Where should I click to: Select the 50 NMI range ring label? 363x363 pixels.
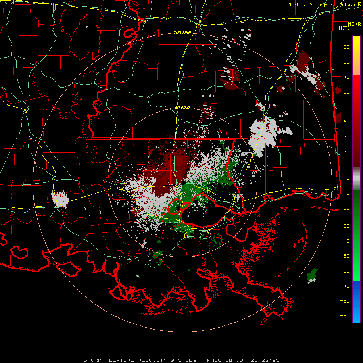(x=182, y=108)
